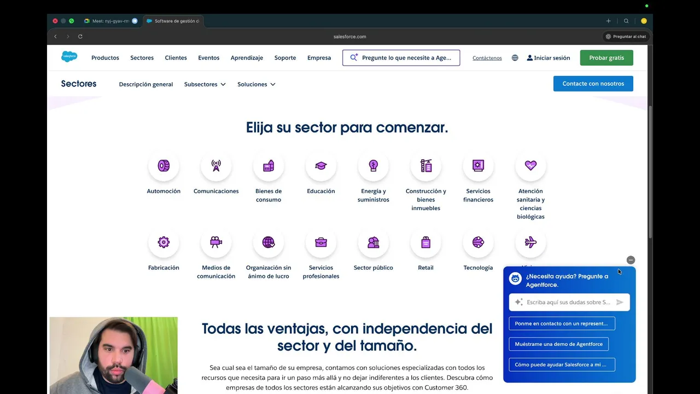Switch to the Meet browser tab
Viewport: 700px width, 394px height.
tap(110, 21)
